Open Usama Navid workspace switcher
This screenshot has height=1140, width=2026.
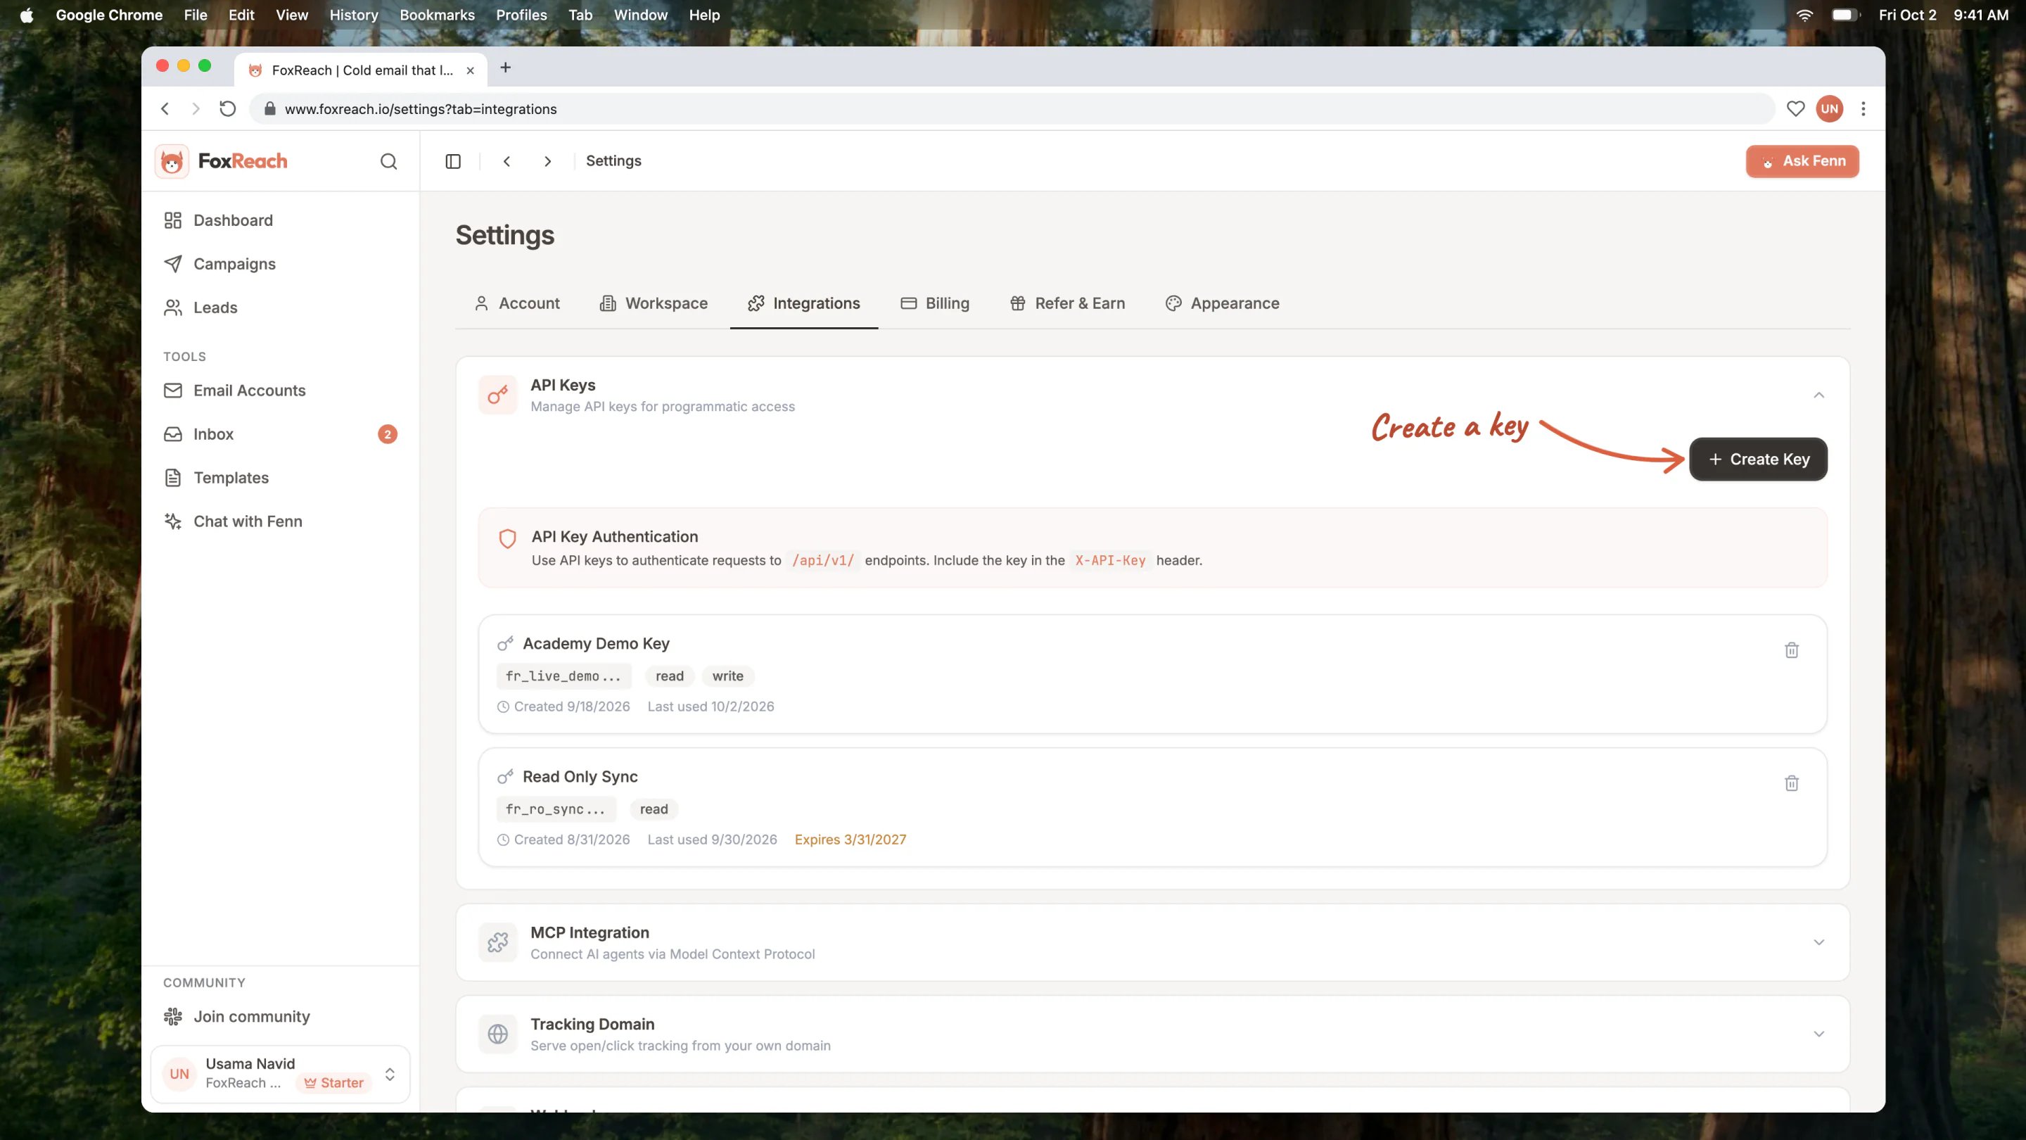pos(280,1074)
